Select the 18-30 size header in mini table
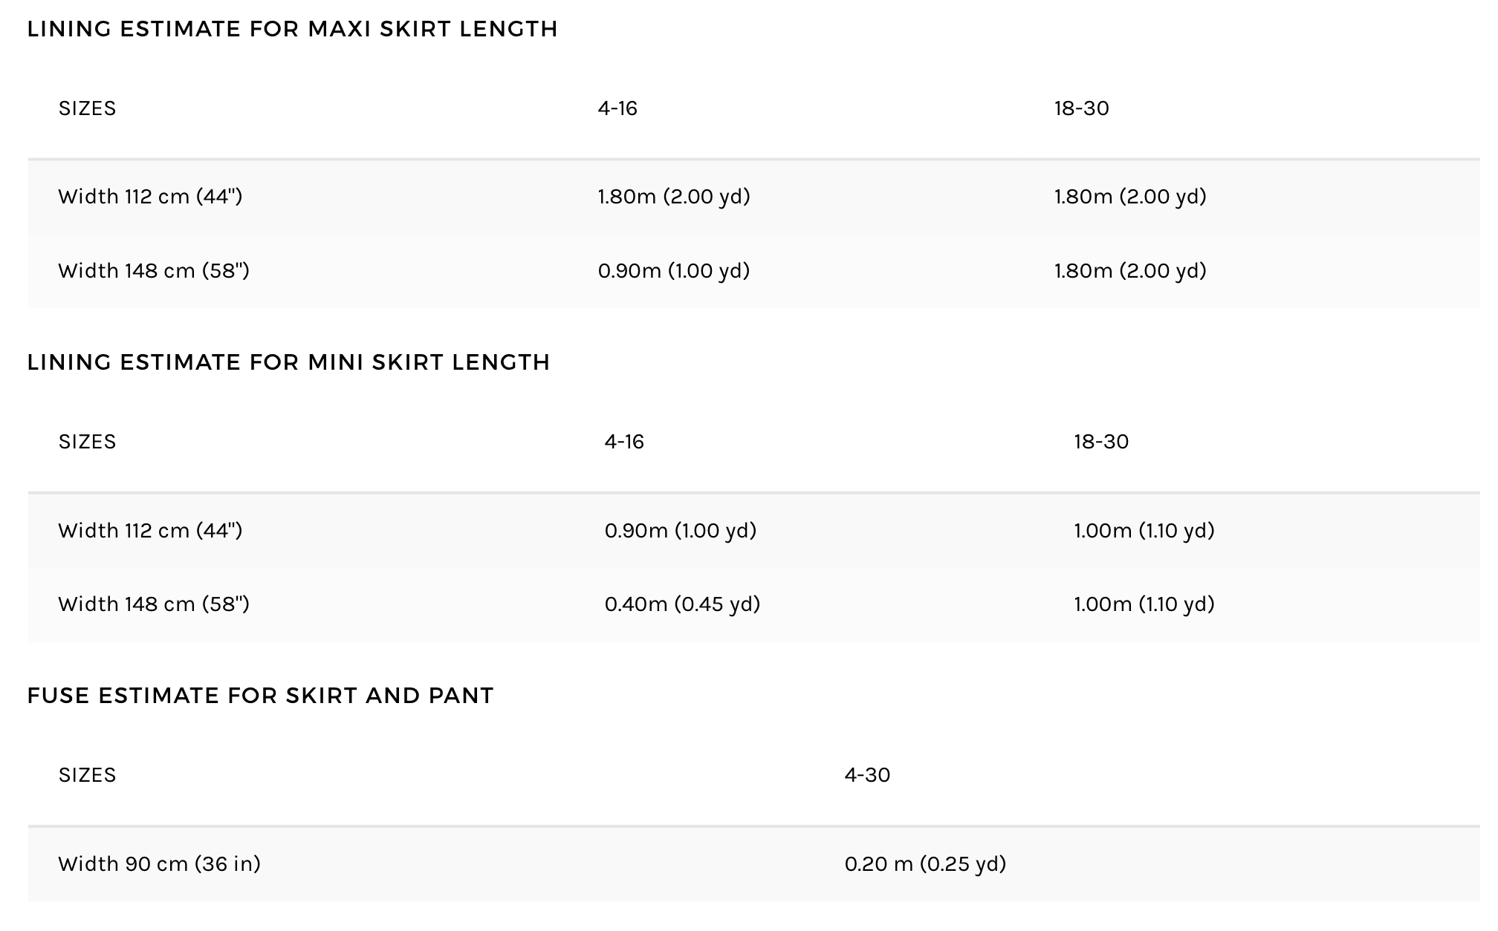Image resolution: width=1498 pixels, height=931 pixels. tap(1101, 442)
